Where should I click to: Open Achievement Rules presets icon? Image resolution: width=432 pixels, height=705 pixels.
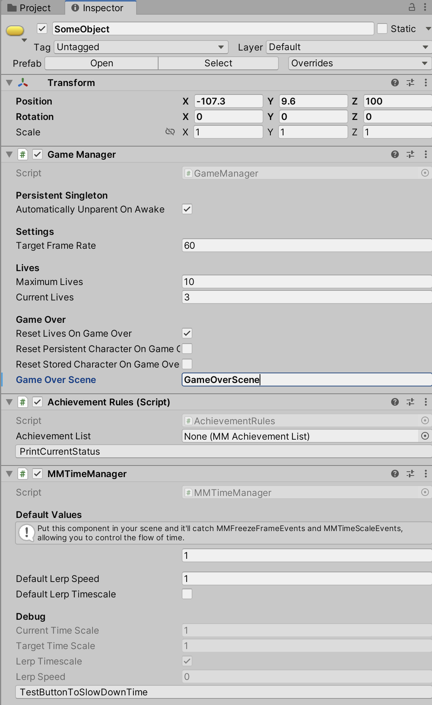click(x=410, y=402)
